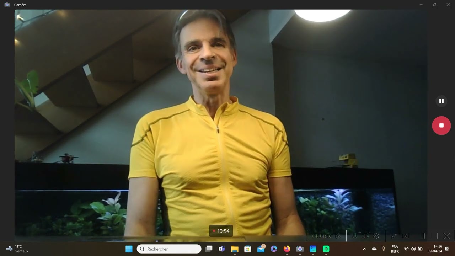Open the clock showing 14:56 09-04-24

pos(435,249)
